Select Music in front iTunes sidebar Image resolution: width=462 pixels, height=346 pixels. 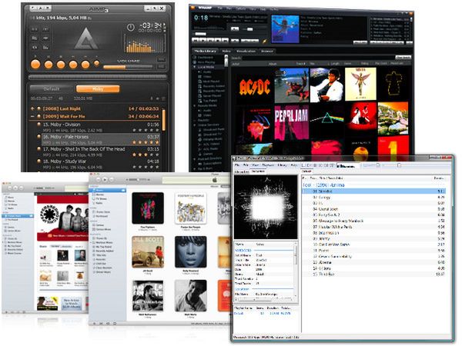108,191
